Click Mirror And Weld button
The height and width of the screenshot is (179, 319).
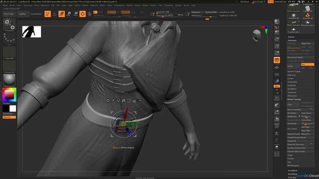[300, 109]
